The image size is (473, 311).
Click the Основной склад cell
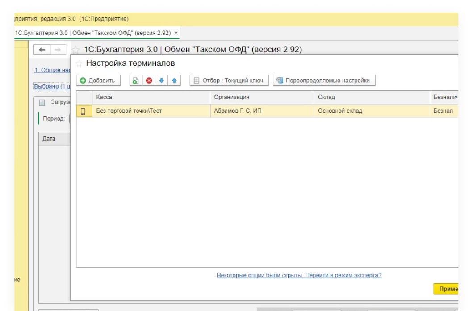click(x=340, y=111)
